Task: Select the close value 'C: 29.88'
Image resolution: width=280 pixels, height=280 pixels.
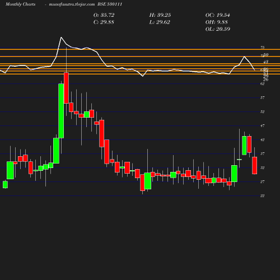Action: coord(104,22)
